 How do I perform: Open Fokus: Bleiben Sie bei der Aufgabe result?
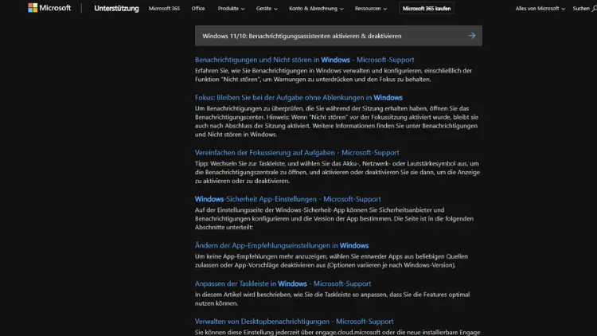click(298, 98)
